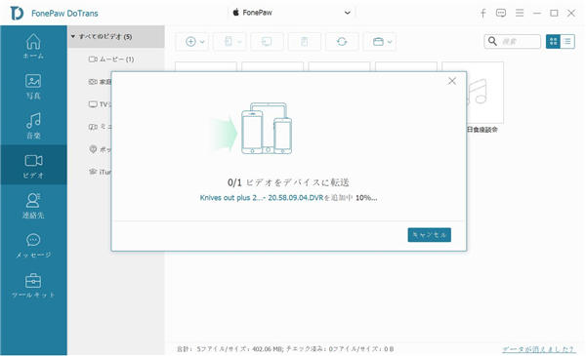The height and width of the screenshot is (356, 586).
Task: Open the Facebook share icon
Action: (482, 13)
